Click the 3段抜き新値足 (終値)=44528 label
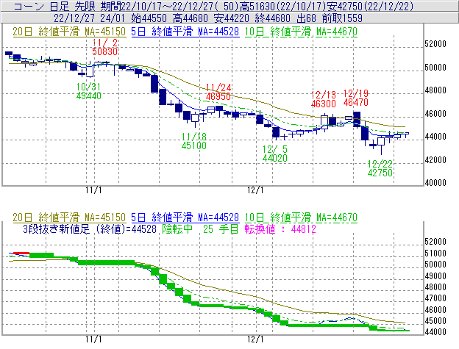 [x=90, y=229]
